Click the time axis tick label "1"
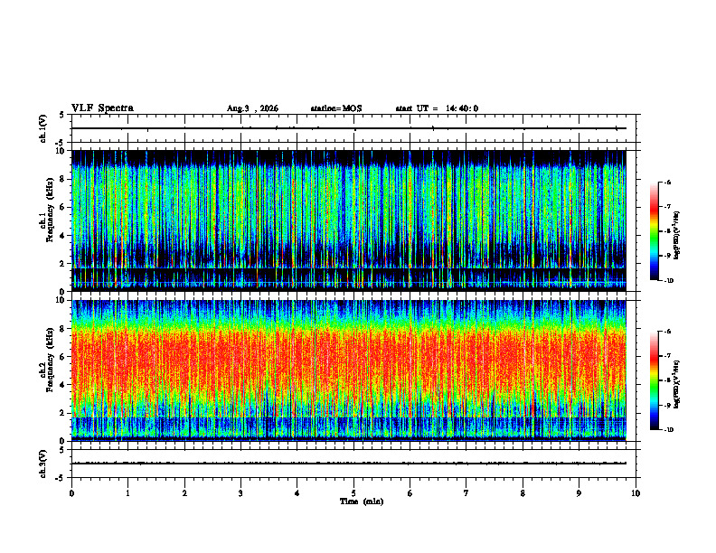The image size is (716, 553). pyautogui.click(x=127, y=493)
